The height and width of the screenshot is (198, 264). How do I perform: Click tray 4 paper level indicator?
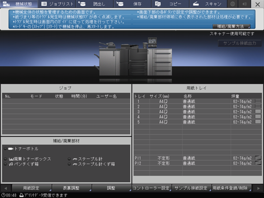pos(258,116)
